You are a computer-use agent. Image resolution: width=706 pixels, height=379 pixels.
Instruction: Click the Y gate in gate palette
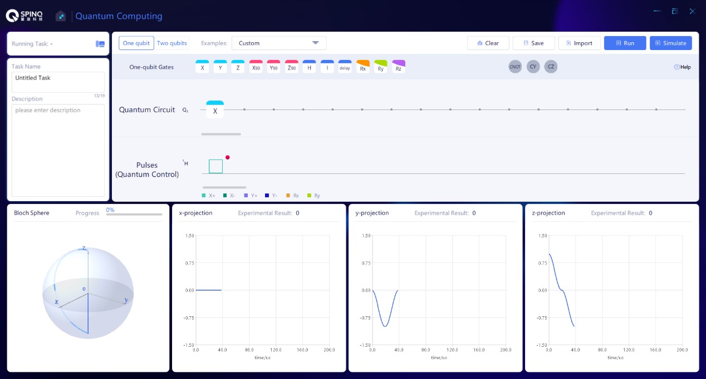(x=220, y=67)
